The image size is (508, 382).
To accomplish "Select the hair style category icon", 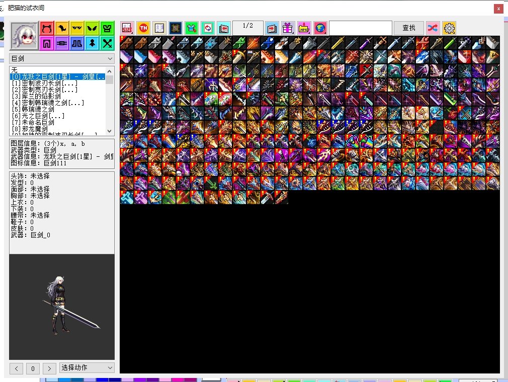I will 61,29.
